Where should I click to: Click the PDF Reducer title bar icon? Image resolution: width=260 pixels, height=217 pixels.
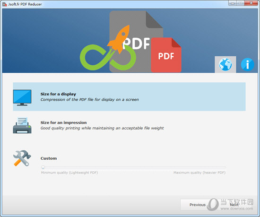(5, 4)
